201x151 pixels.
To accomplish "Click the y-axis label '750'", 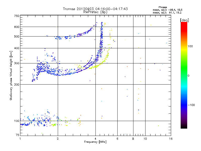I will point(17,16).
